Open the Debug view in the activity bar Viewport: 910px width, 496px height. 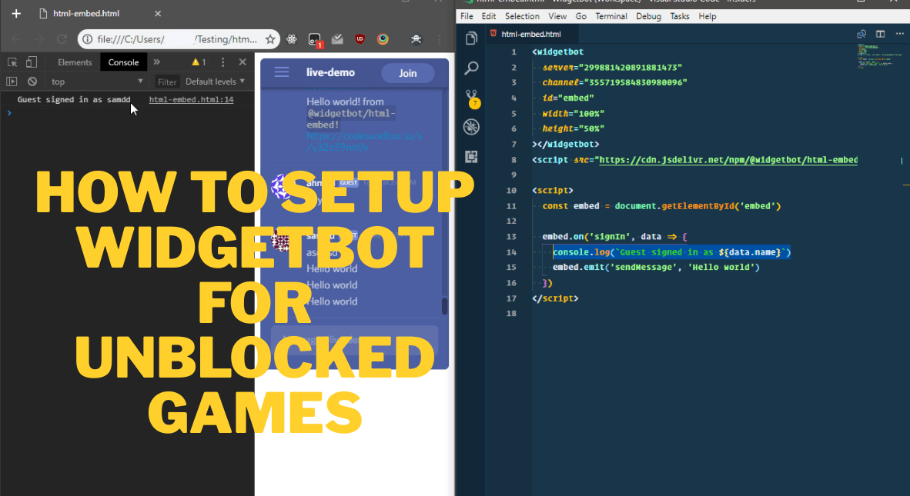tap(471, 127)
